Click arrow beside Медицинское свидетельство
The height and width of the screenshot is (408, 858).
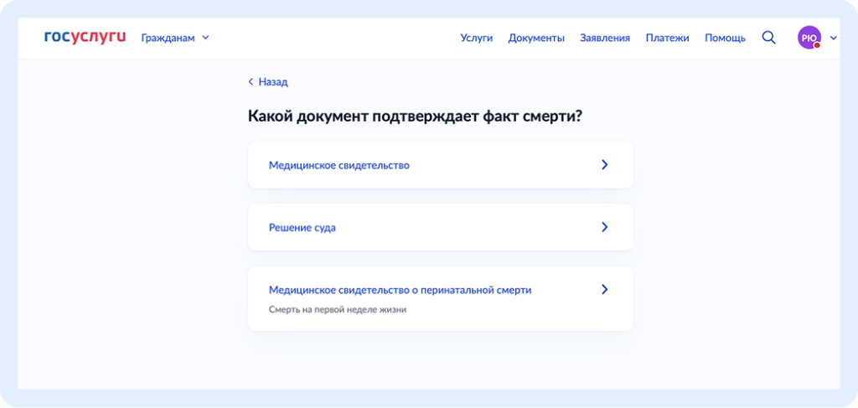pos(605,164)
